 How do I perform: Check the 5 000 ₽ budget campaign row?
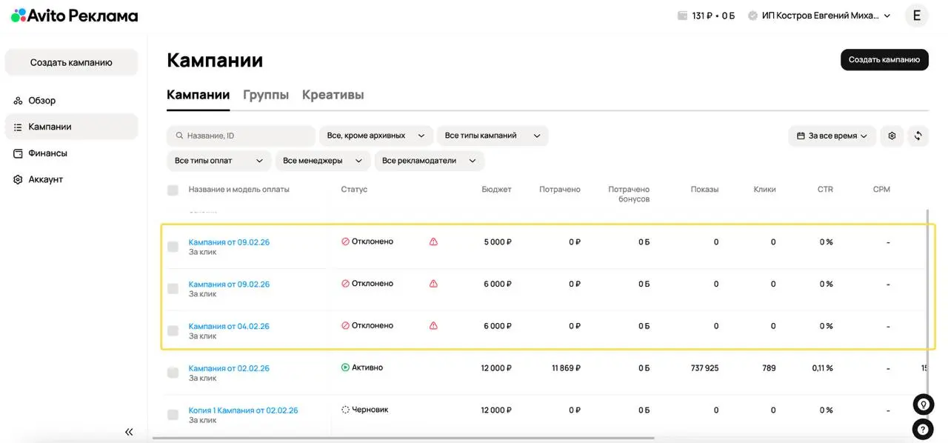tap(173, 247)
